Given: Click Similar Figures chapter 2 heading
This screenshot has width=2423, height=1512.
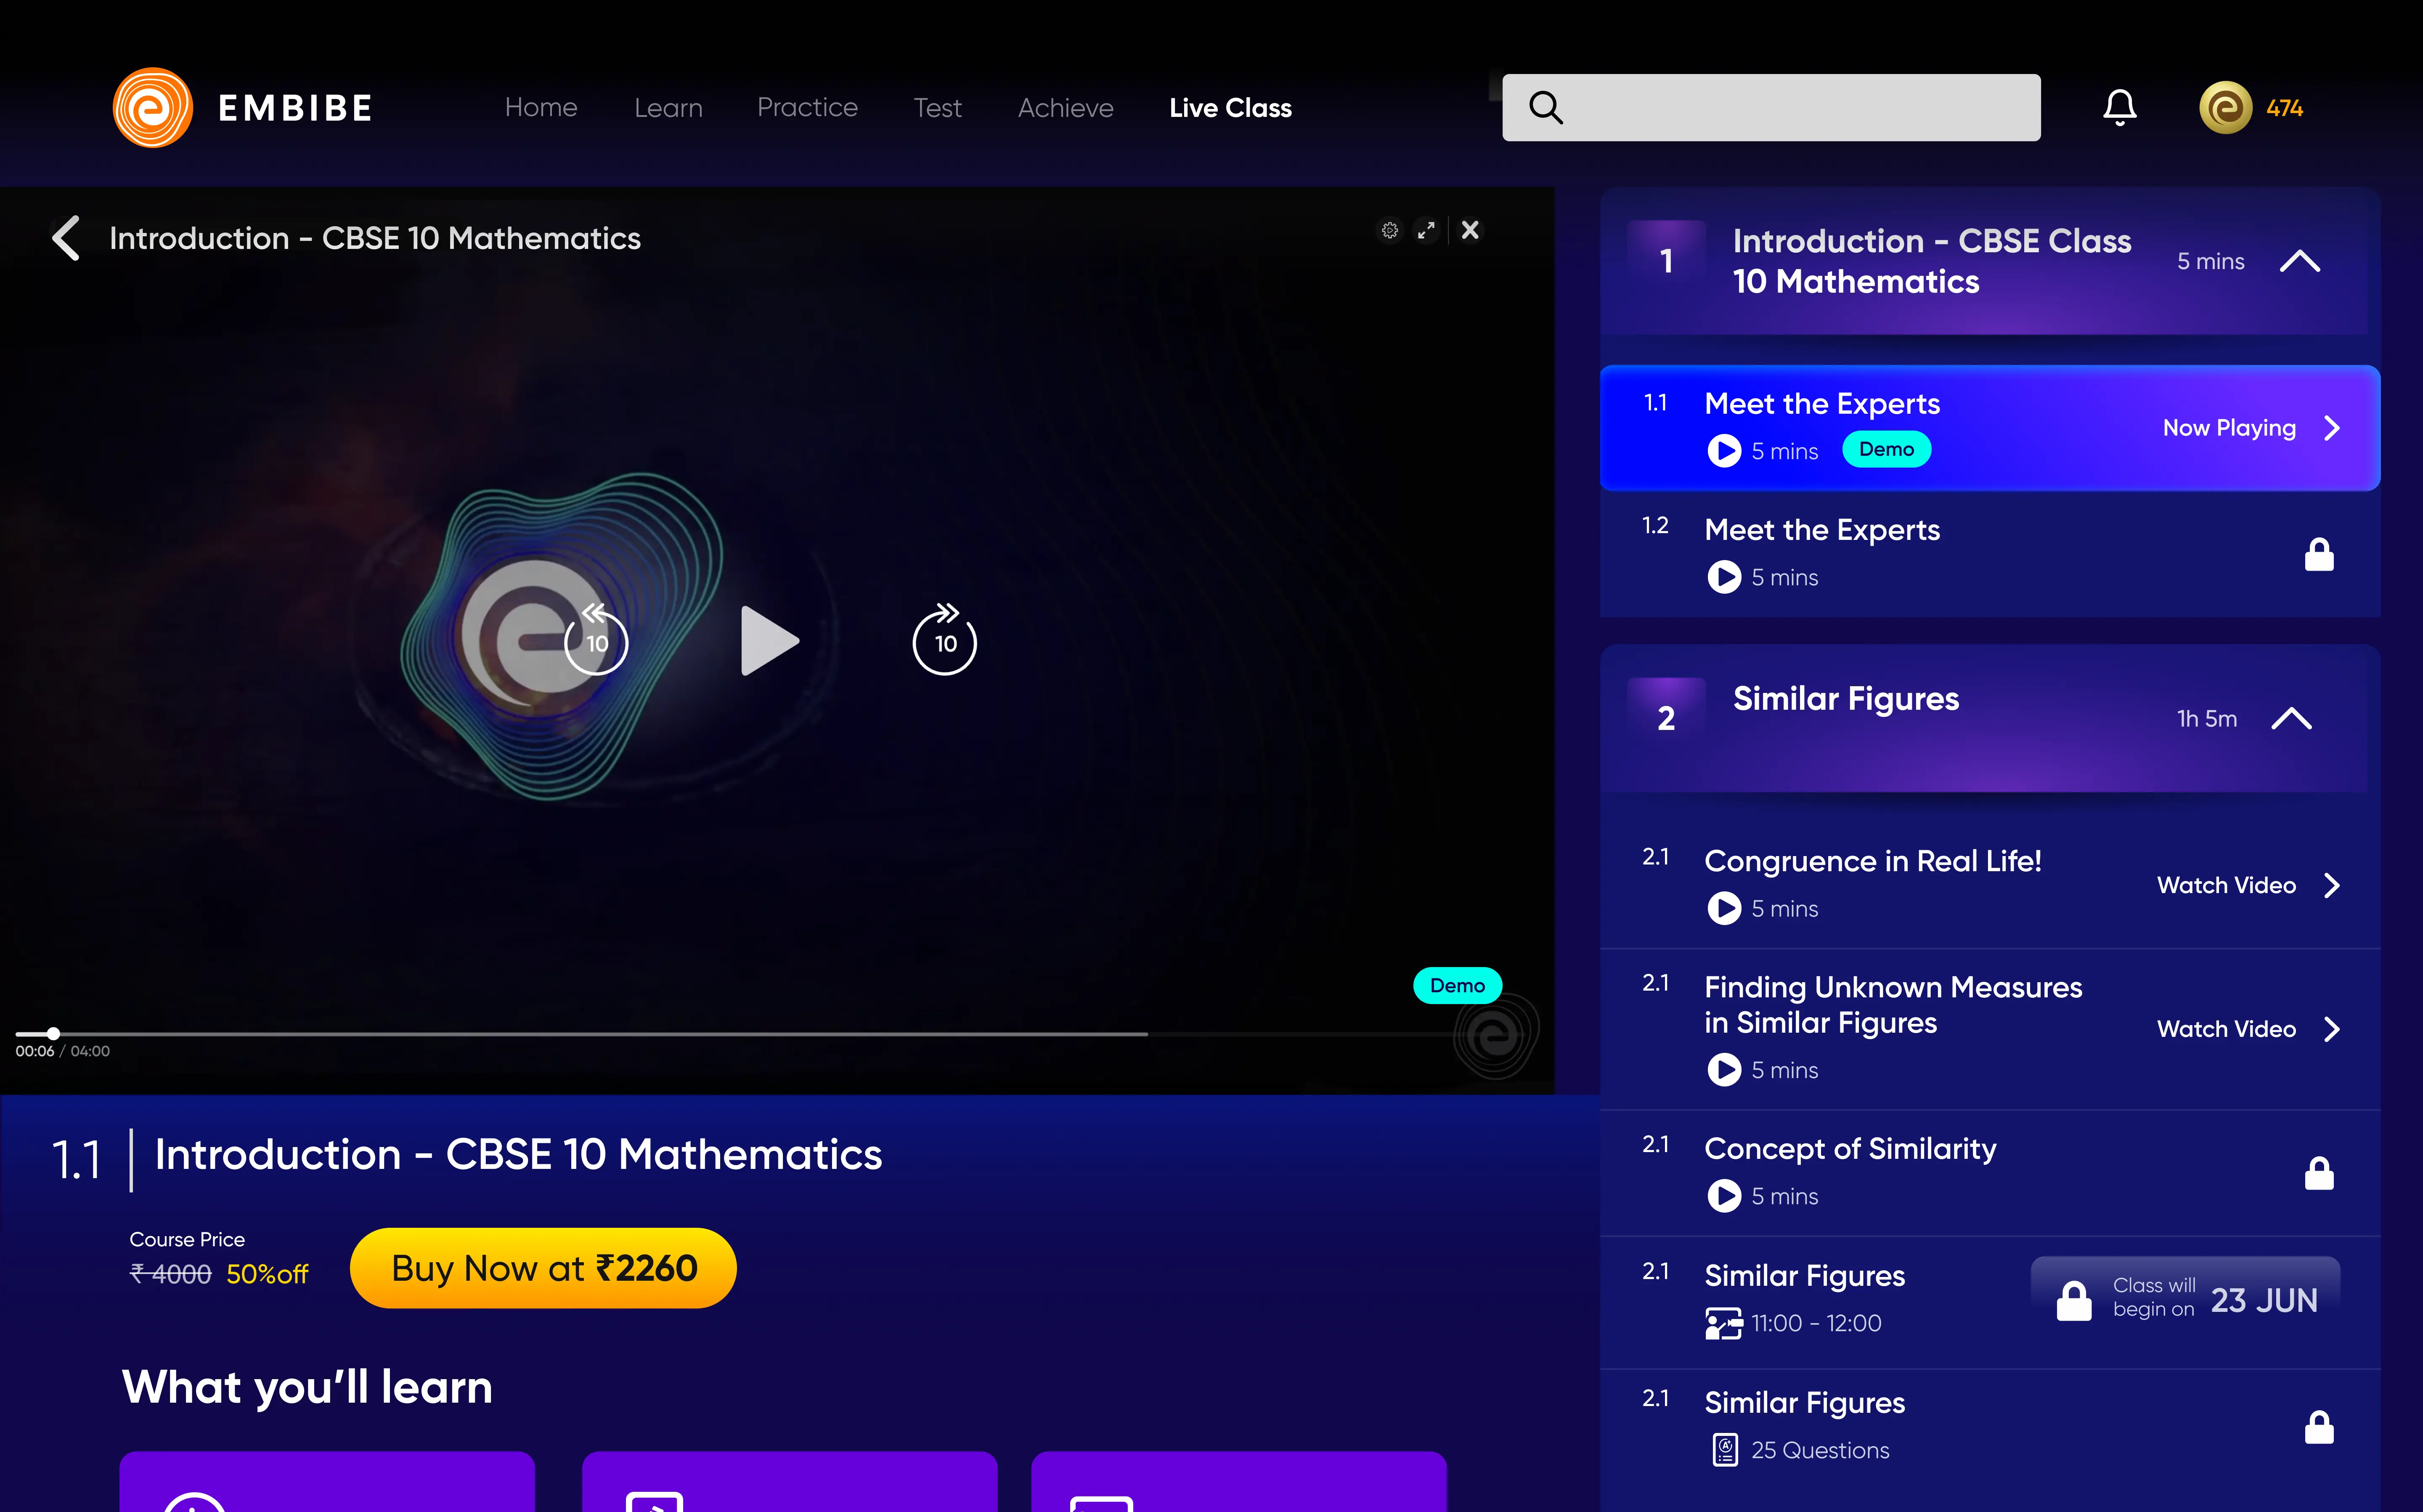Looking at the screenshot, I should [1846, 698].
